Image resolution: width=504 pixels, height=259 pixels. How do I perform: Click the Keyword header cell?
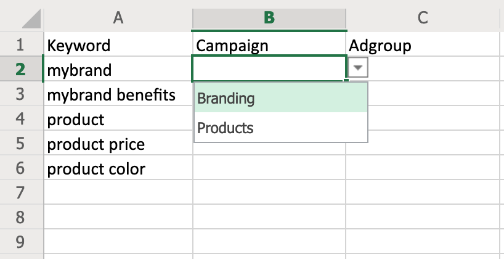pyautogui.click(x=118, y=45)
